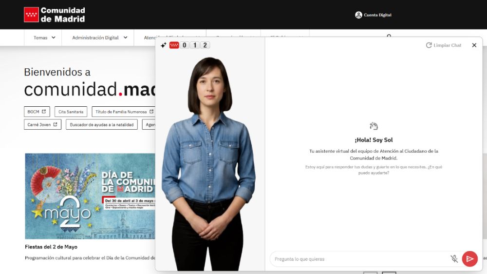Viewport: 487px width, 274px height.
Task: Open the Carné Joven external link
Action: pos(42,124)
